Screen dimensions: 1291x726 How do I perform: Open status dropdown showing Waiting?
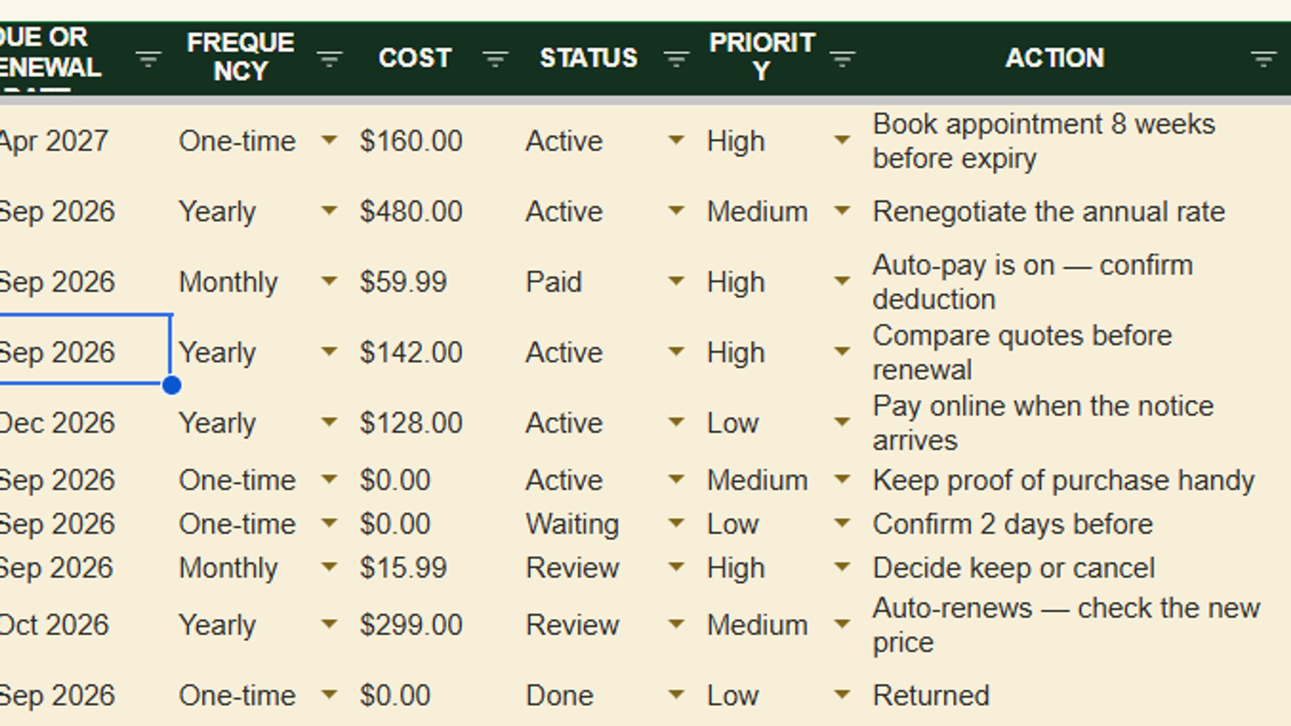pyautogui.click(x=676, y=523)
